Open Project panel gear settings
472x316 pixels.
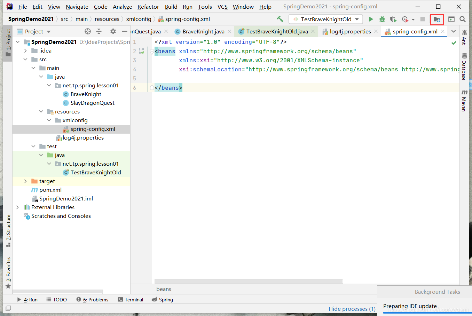tap(113, 31)
